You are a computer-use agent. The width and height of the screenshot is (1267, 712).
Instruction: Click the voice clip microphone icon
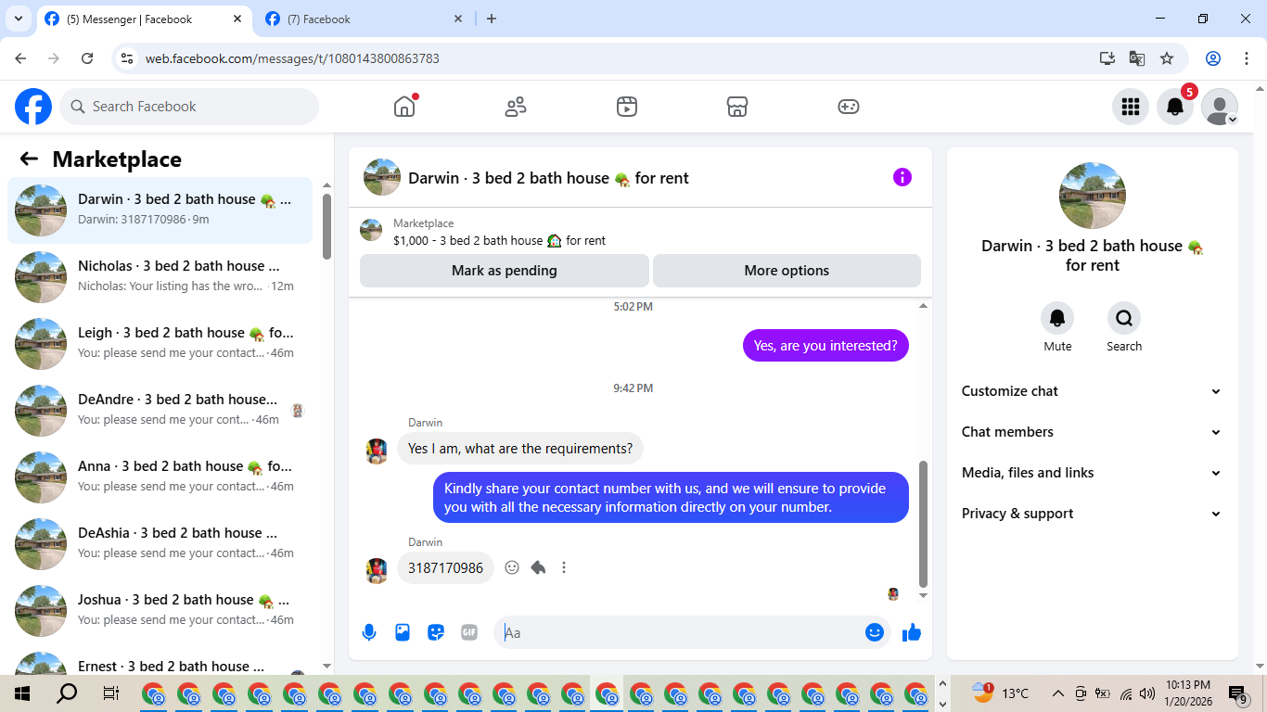pos(369,632)
